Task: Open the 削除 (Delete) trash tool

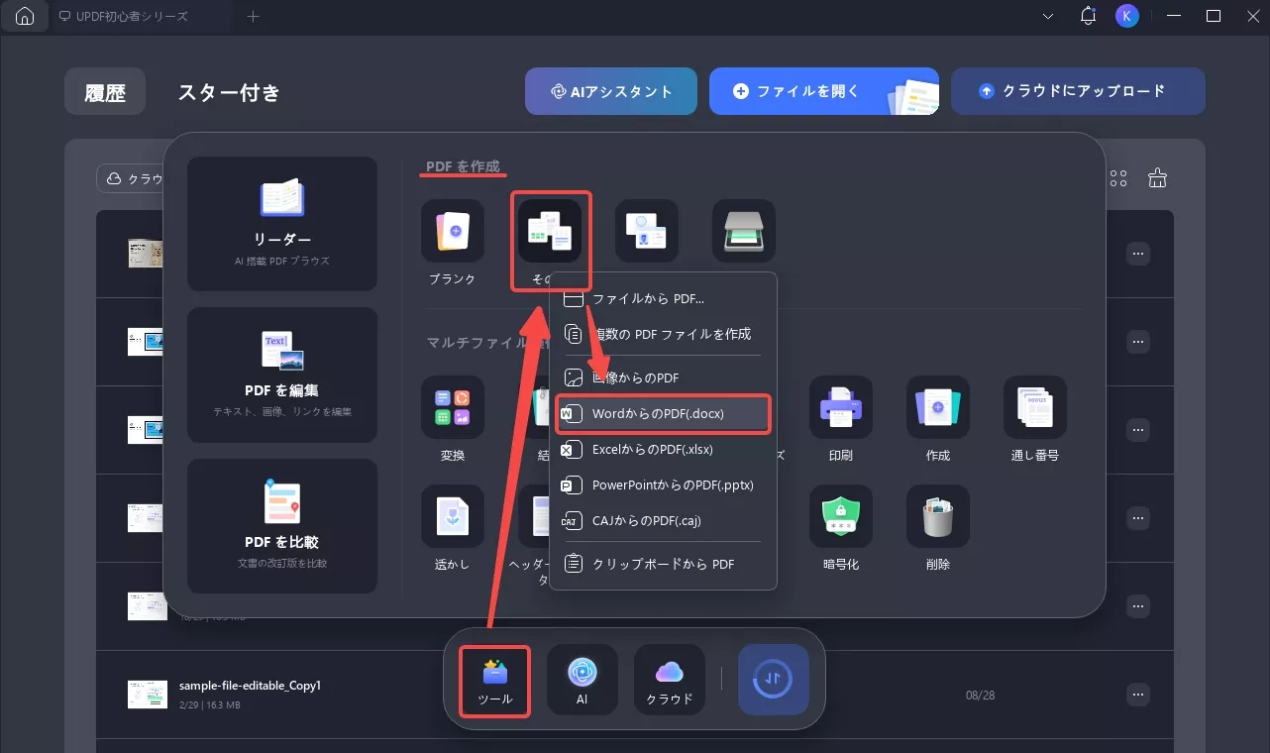Action: click(937, 516)
